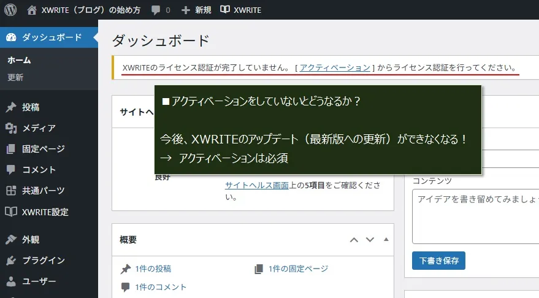Open the サイトヘルス画面 link
Viewport: 539px width, 298px height.
[x=257, y=185]
